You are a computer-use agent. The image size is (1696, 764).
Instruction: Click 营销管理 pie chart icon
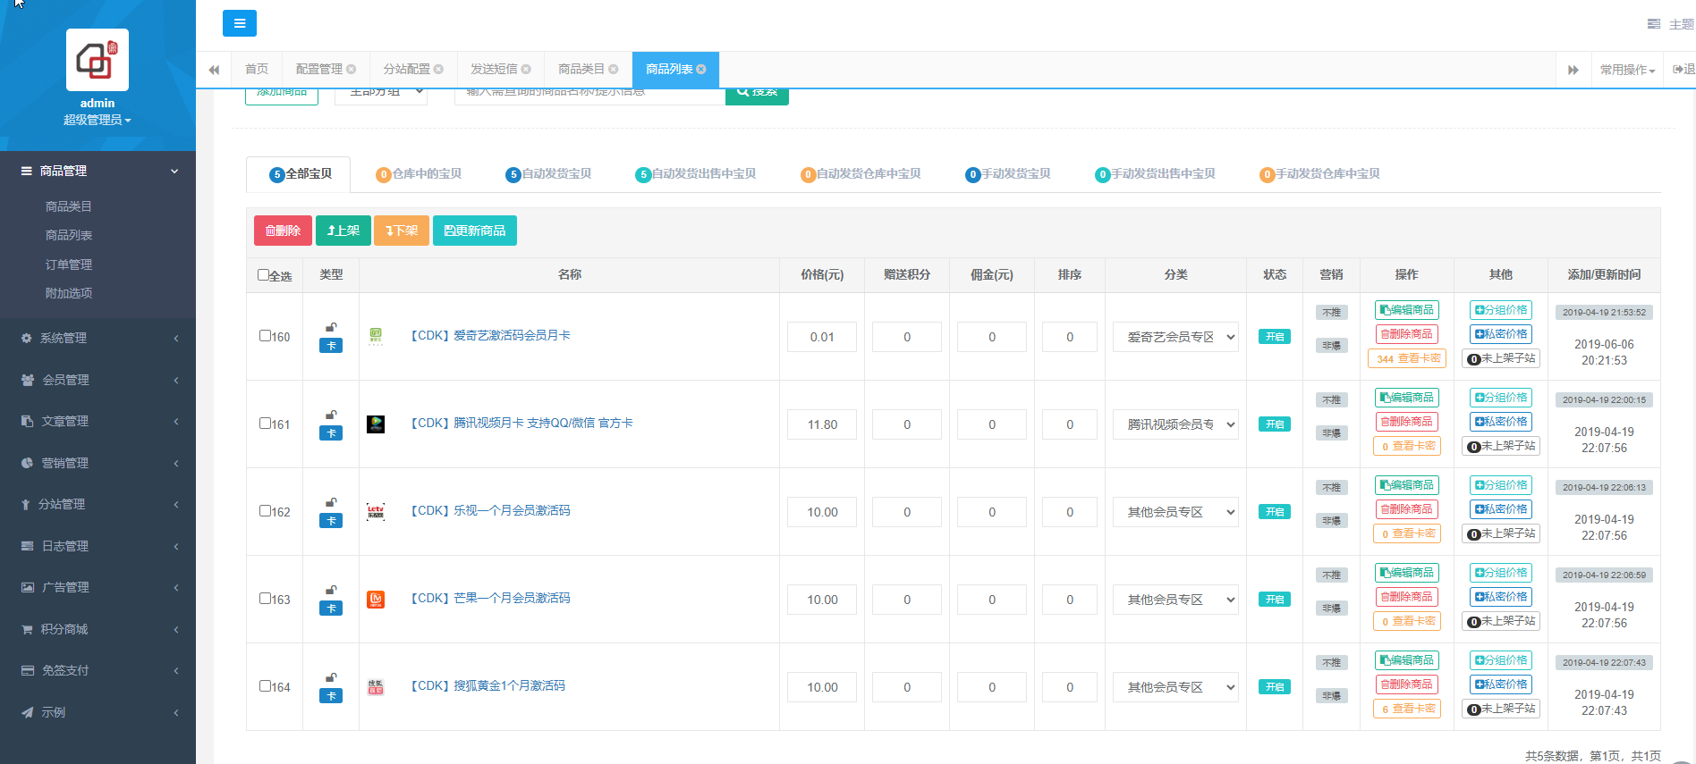point(27,463)
